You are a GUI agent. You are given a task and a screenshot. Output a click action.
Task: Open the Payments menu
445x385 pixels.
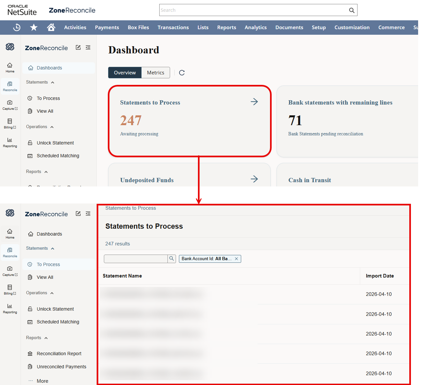[x=107, y=28]
